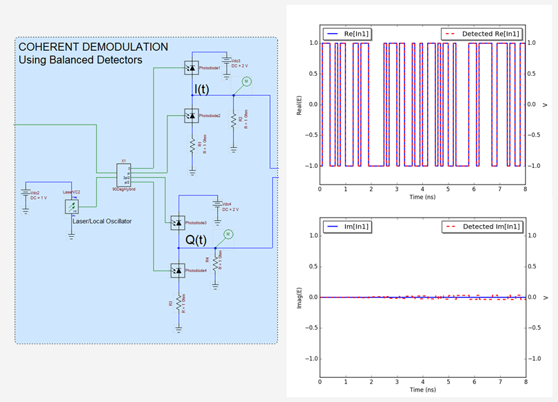Select the COHERENT DEMODULATION title text
The image size is (558, 402).
coord(94,47)
